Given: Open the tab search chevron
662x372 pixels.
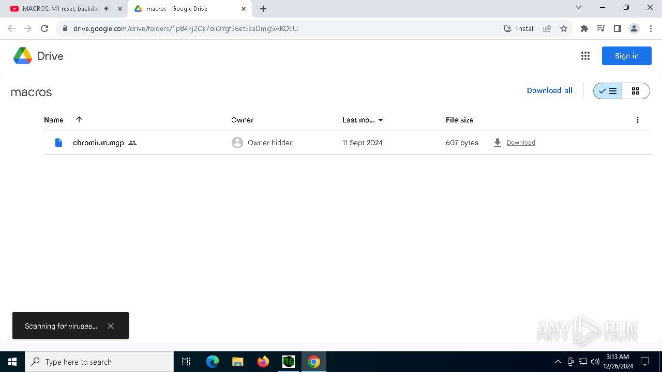Looking at the screenshot, I should (x=579, y=8).
